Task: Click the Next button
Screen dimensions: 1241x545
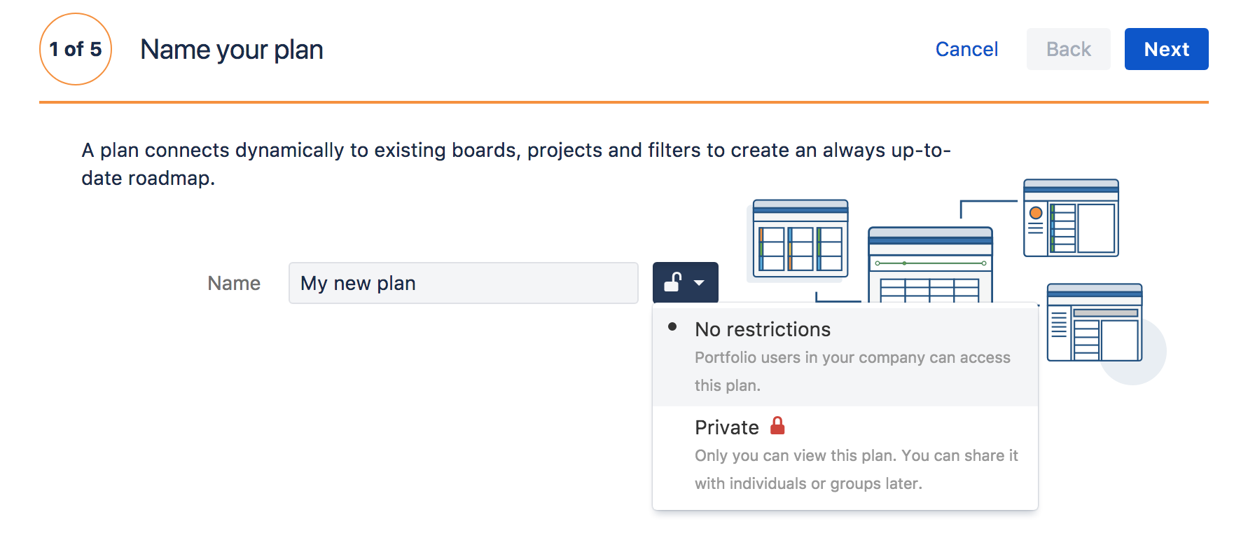Action: coord(1166,49)
